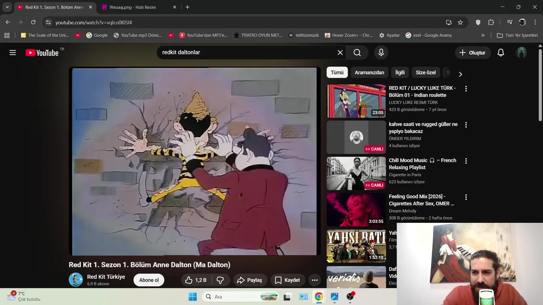Open options for kahve saati live stream
Image resolution: width=543 pixels, height=305 pixels.
tap(466, 125)
